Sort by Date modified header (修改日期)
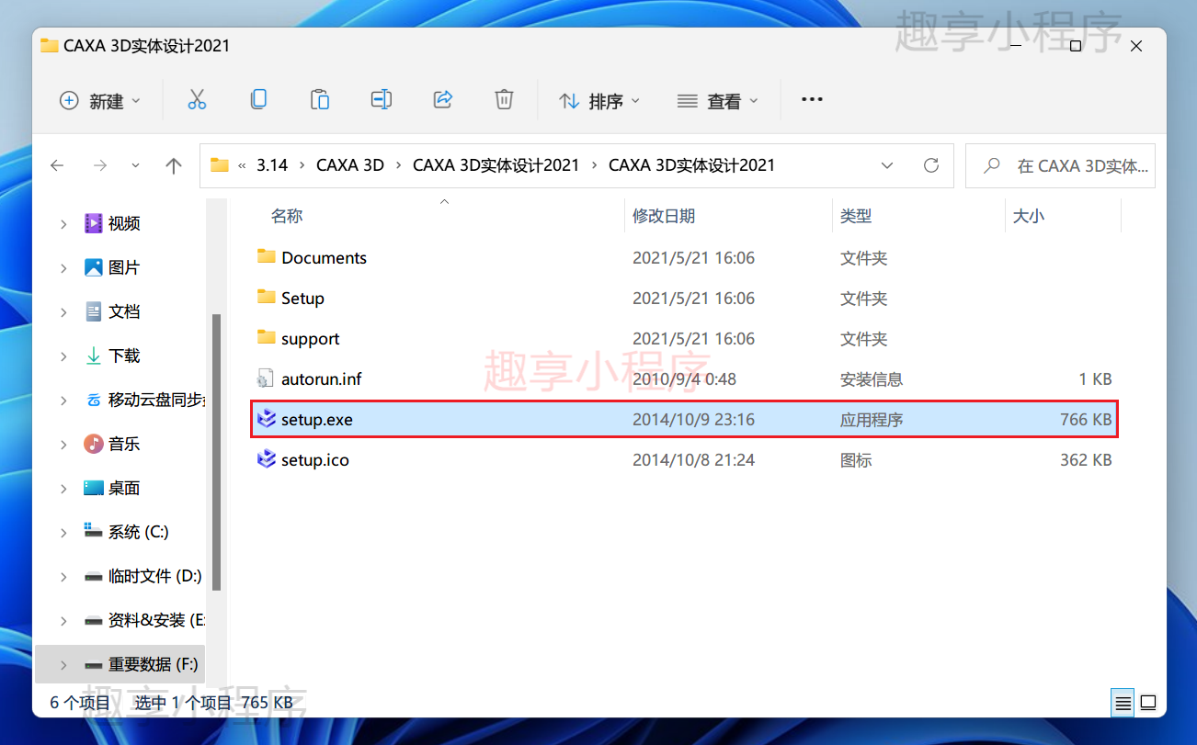The image size is (1197, 745). click(664, 216)
